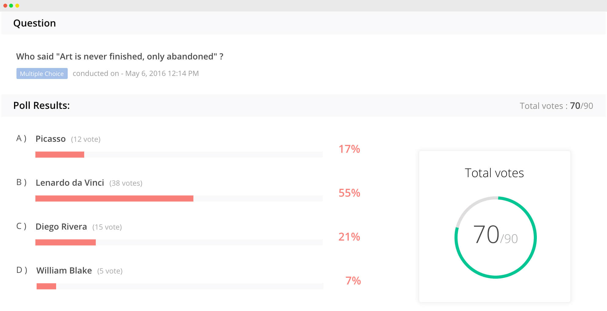Click the 17% percentage label
The image size is (607, 311).
click(349, 149)
